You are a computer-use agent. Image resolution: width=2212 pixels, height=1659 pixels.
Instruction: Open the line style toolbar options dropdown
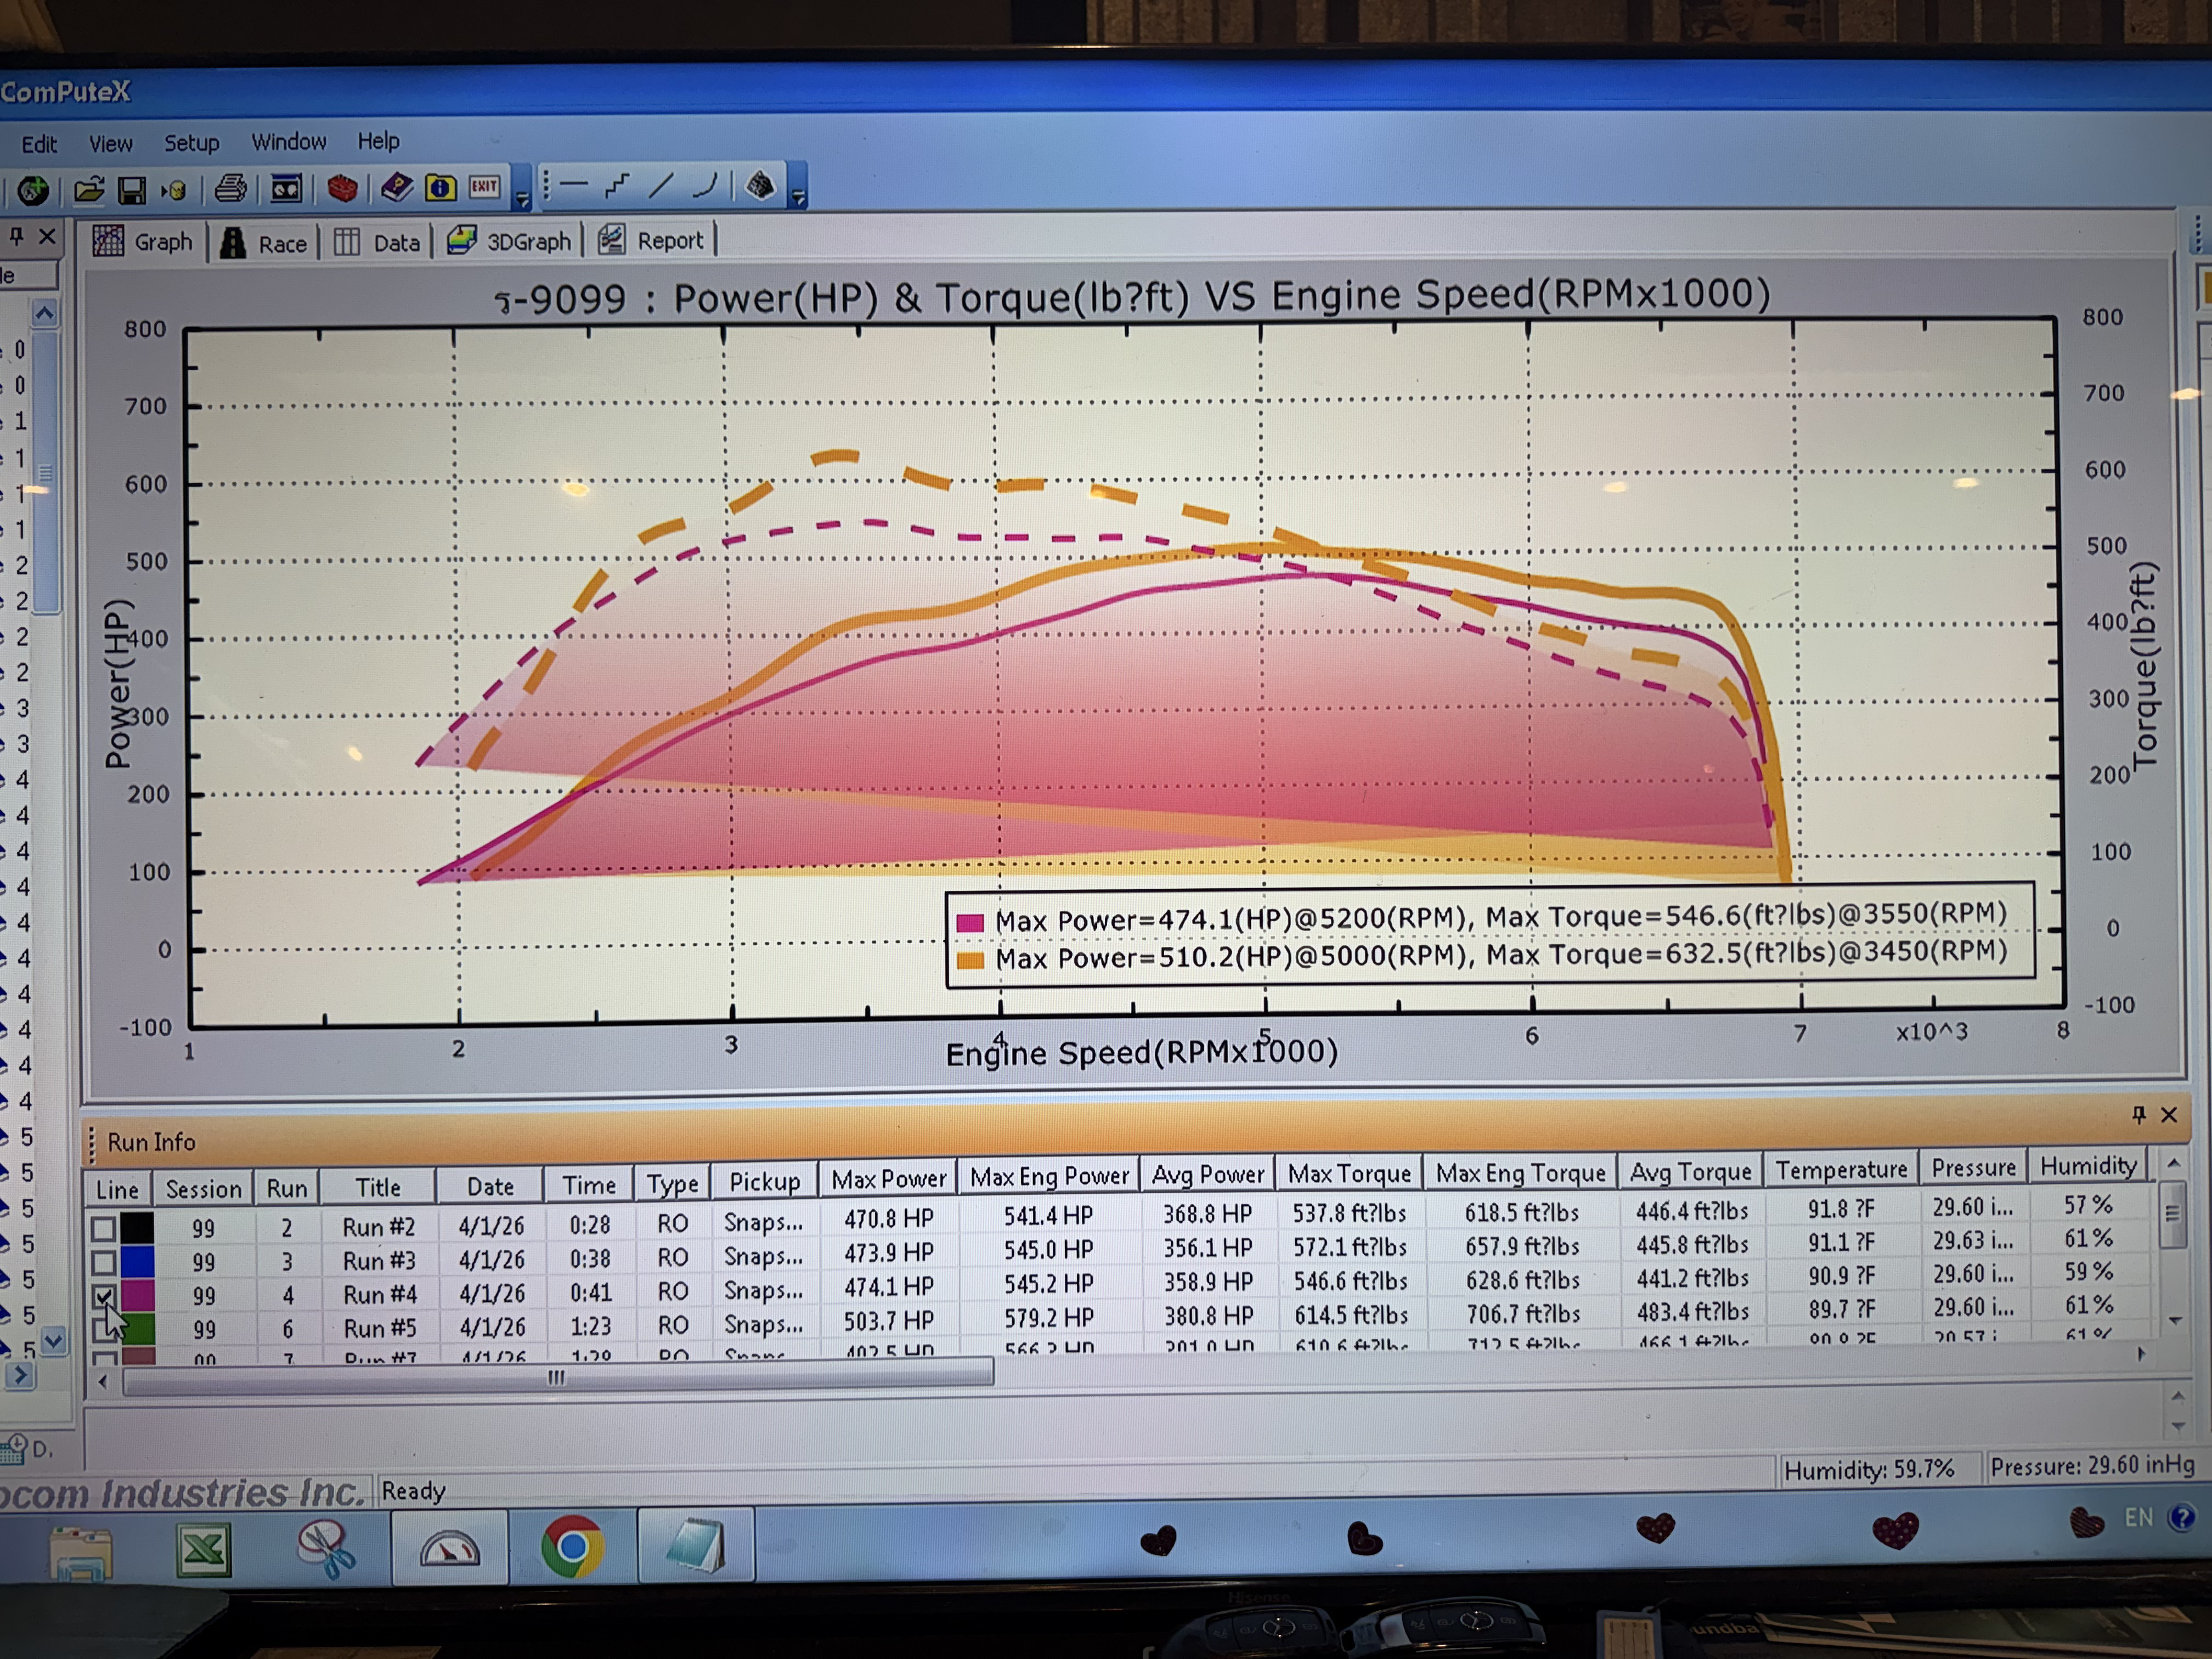(798, 197)
